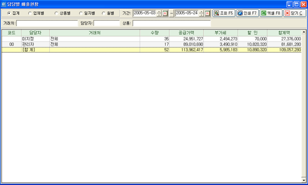Click the app icon in title bar

(x=4, y=4)
